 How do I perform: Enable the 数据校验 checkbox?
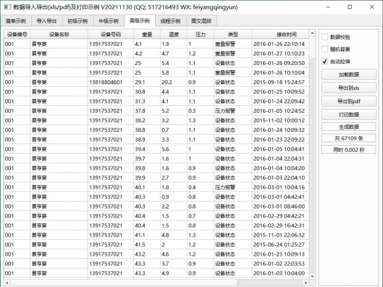pos(325,37)
